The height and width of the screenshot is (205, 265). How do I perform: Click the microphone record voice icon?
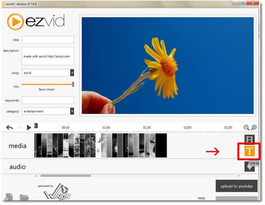[x=250, y=166]
